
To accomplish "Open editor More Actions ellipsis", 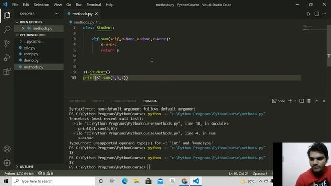I will point(324,14).
